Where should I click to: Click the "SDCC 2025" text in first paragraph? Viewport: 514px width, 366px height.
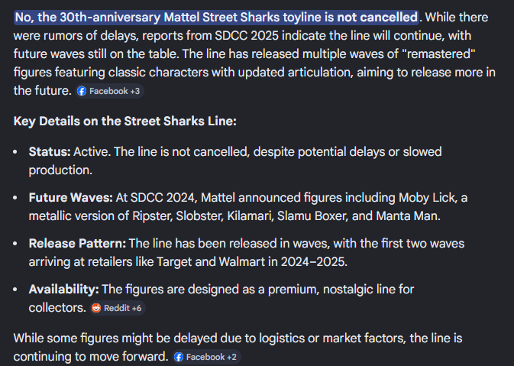click(247, 35)
